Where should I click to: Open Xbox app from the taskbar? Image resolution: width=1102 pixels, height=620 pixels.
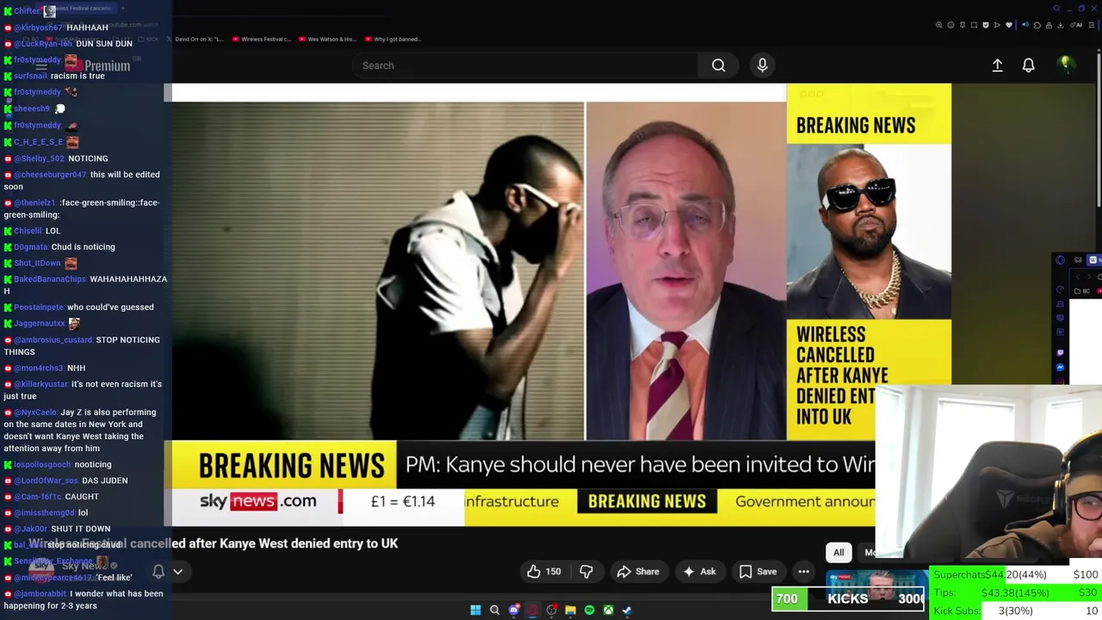pyautogui.click(x=608, y=610)
